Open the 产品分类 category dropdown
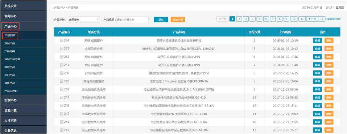Screen dimensions: 347x134 point(84,20)
